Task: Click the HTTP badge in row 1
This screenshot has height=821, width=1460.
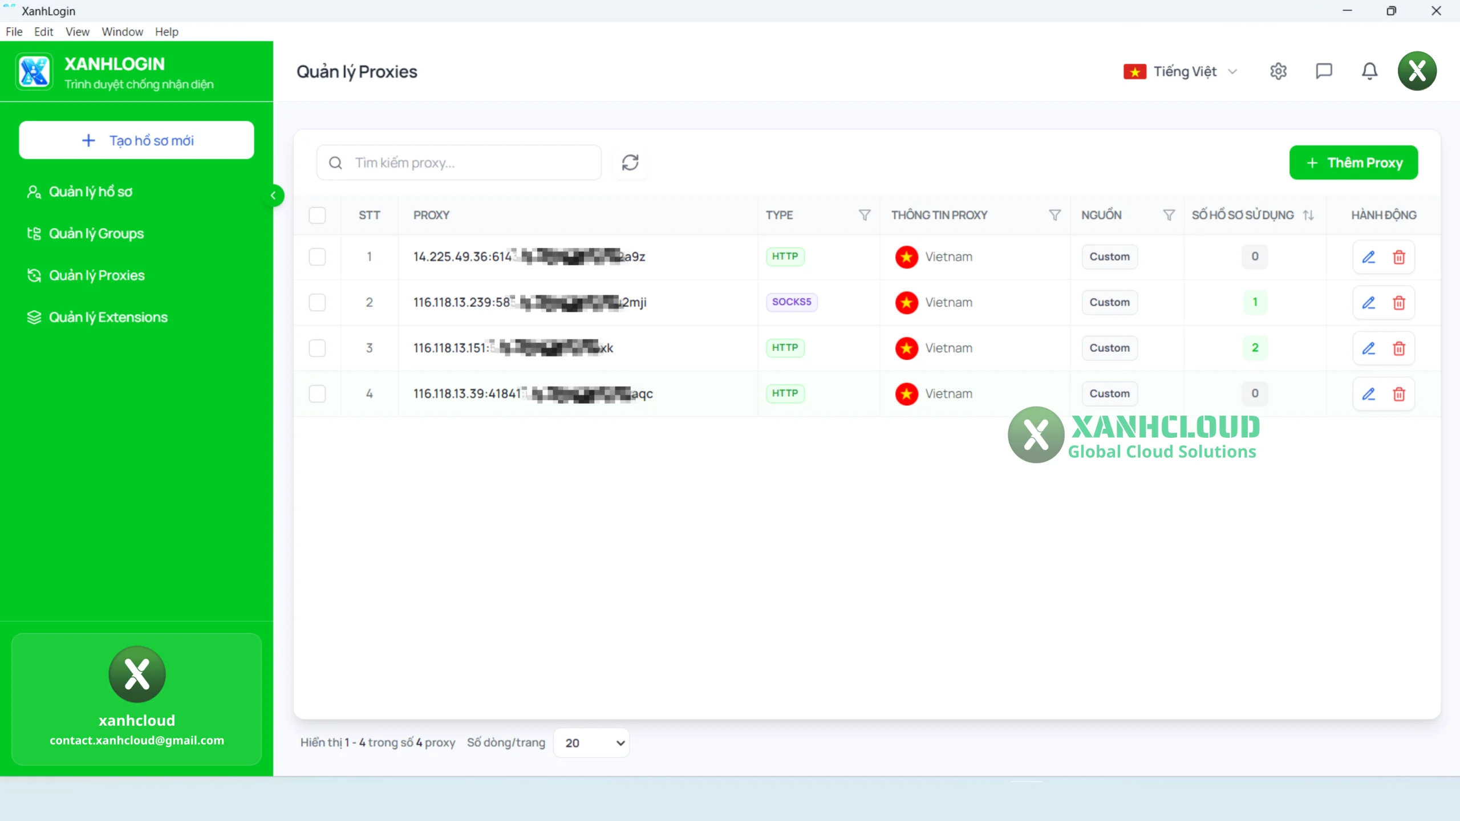Action: [x=785, y=257]
